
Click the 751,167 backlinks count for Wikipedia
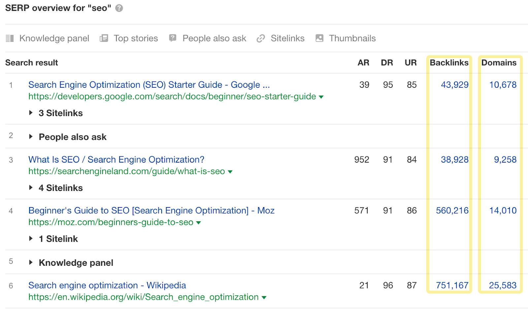tap(452, 285)
